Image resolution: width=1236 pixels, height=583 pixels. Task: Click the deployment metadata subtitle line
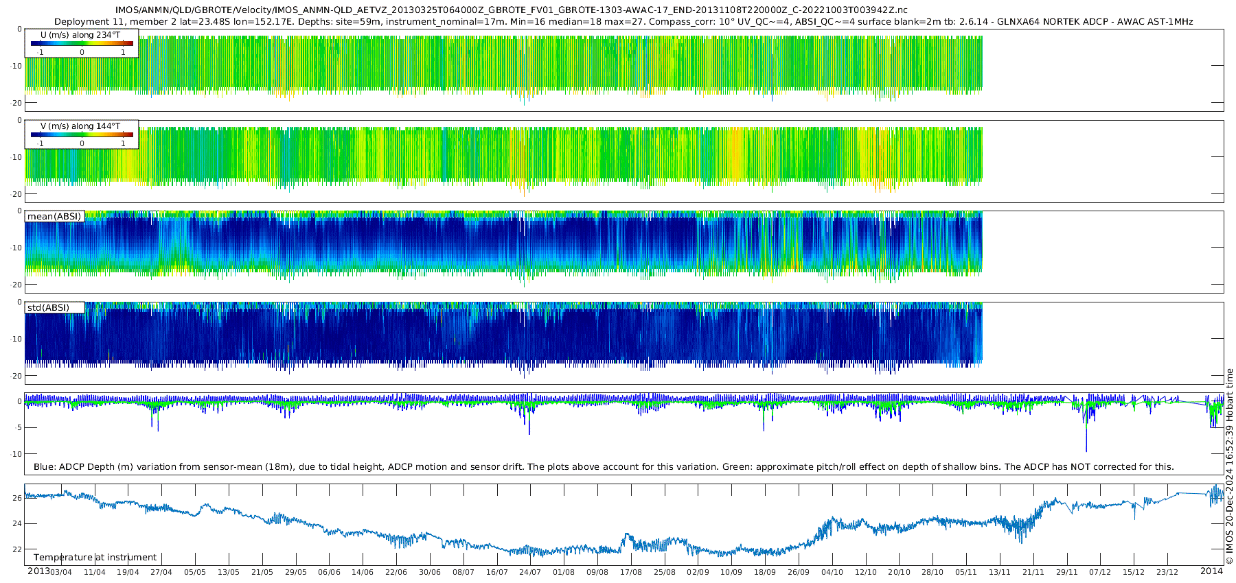pyautogui.click(x=623, y=21)
